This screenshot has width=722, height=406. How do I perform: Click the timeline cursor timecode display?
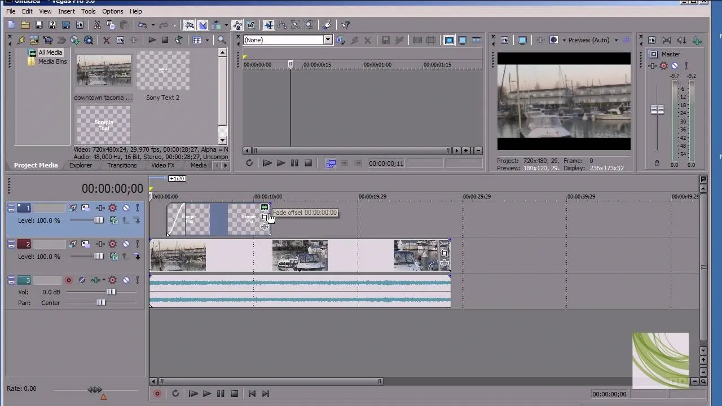(112, 188)
